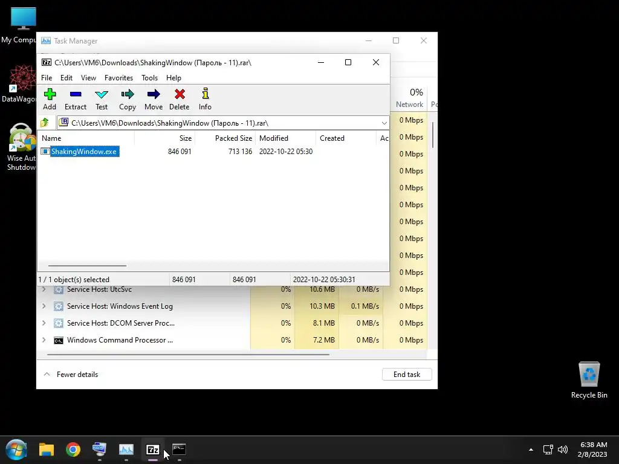619x464 pixels.
Task: Open the File menu in 7-Zip
Action: [47, 78]
